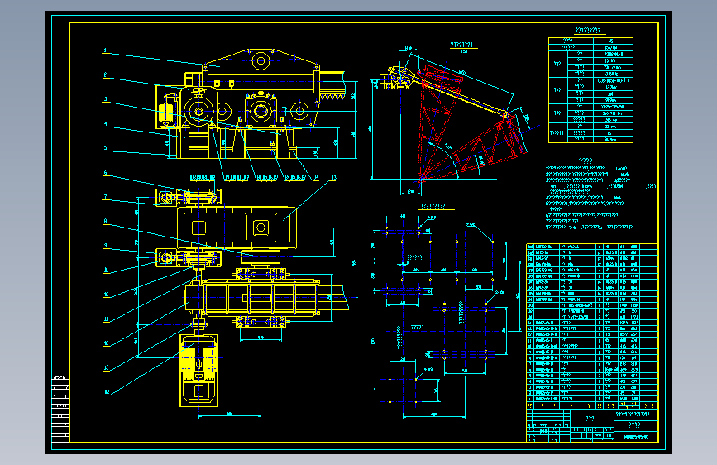The height and width of the screenshot is (465, 717).
Task: Select callout number 8 label
Action: coord(105,221)
